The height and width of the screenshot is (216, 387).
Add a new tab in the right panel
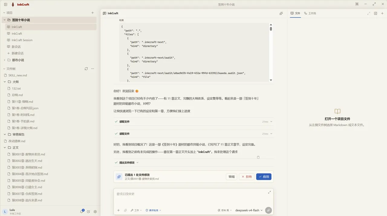pos(382,13)
